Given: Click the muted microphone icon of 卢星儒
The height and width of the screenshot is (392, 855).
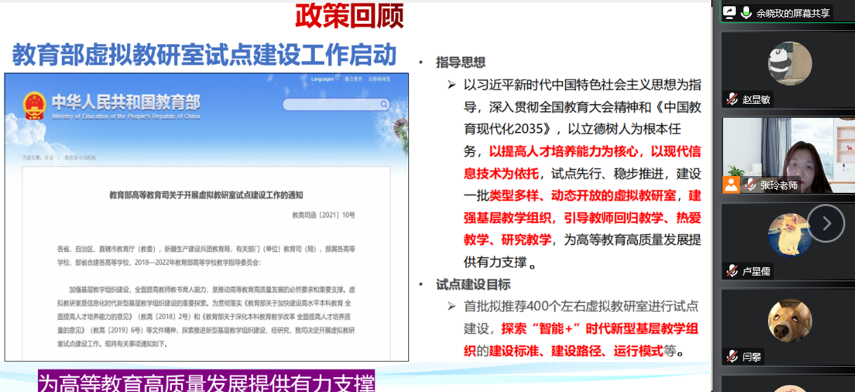Looking at the screenshot, I should 732,271.
